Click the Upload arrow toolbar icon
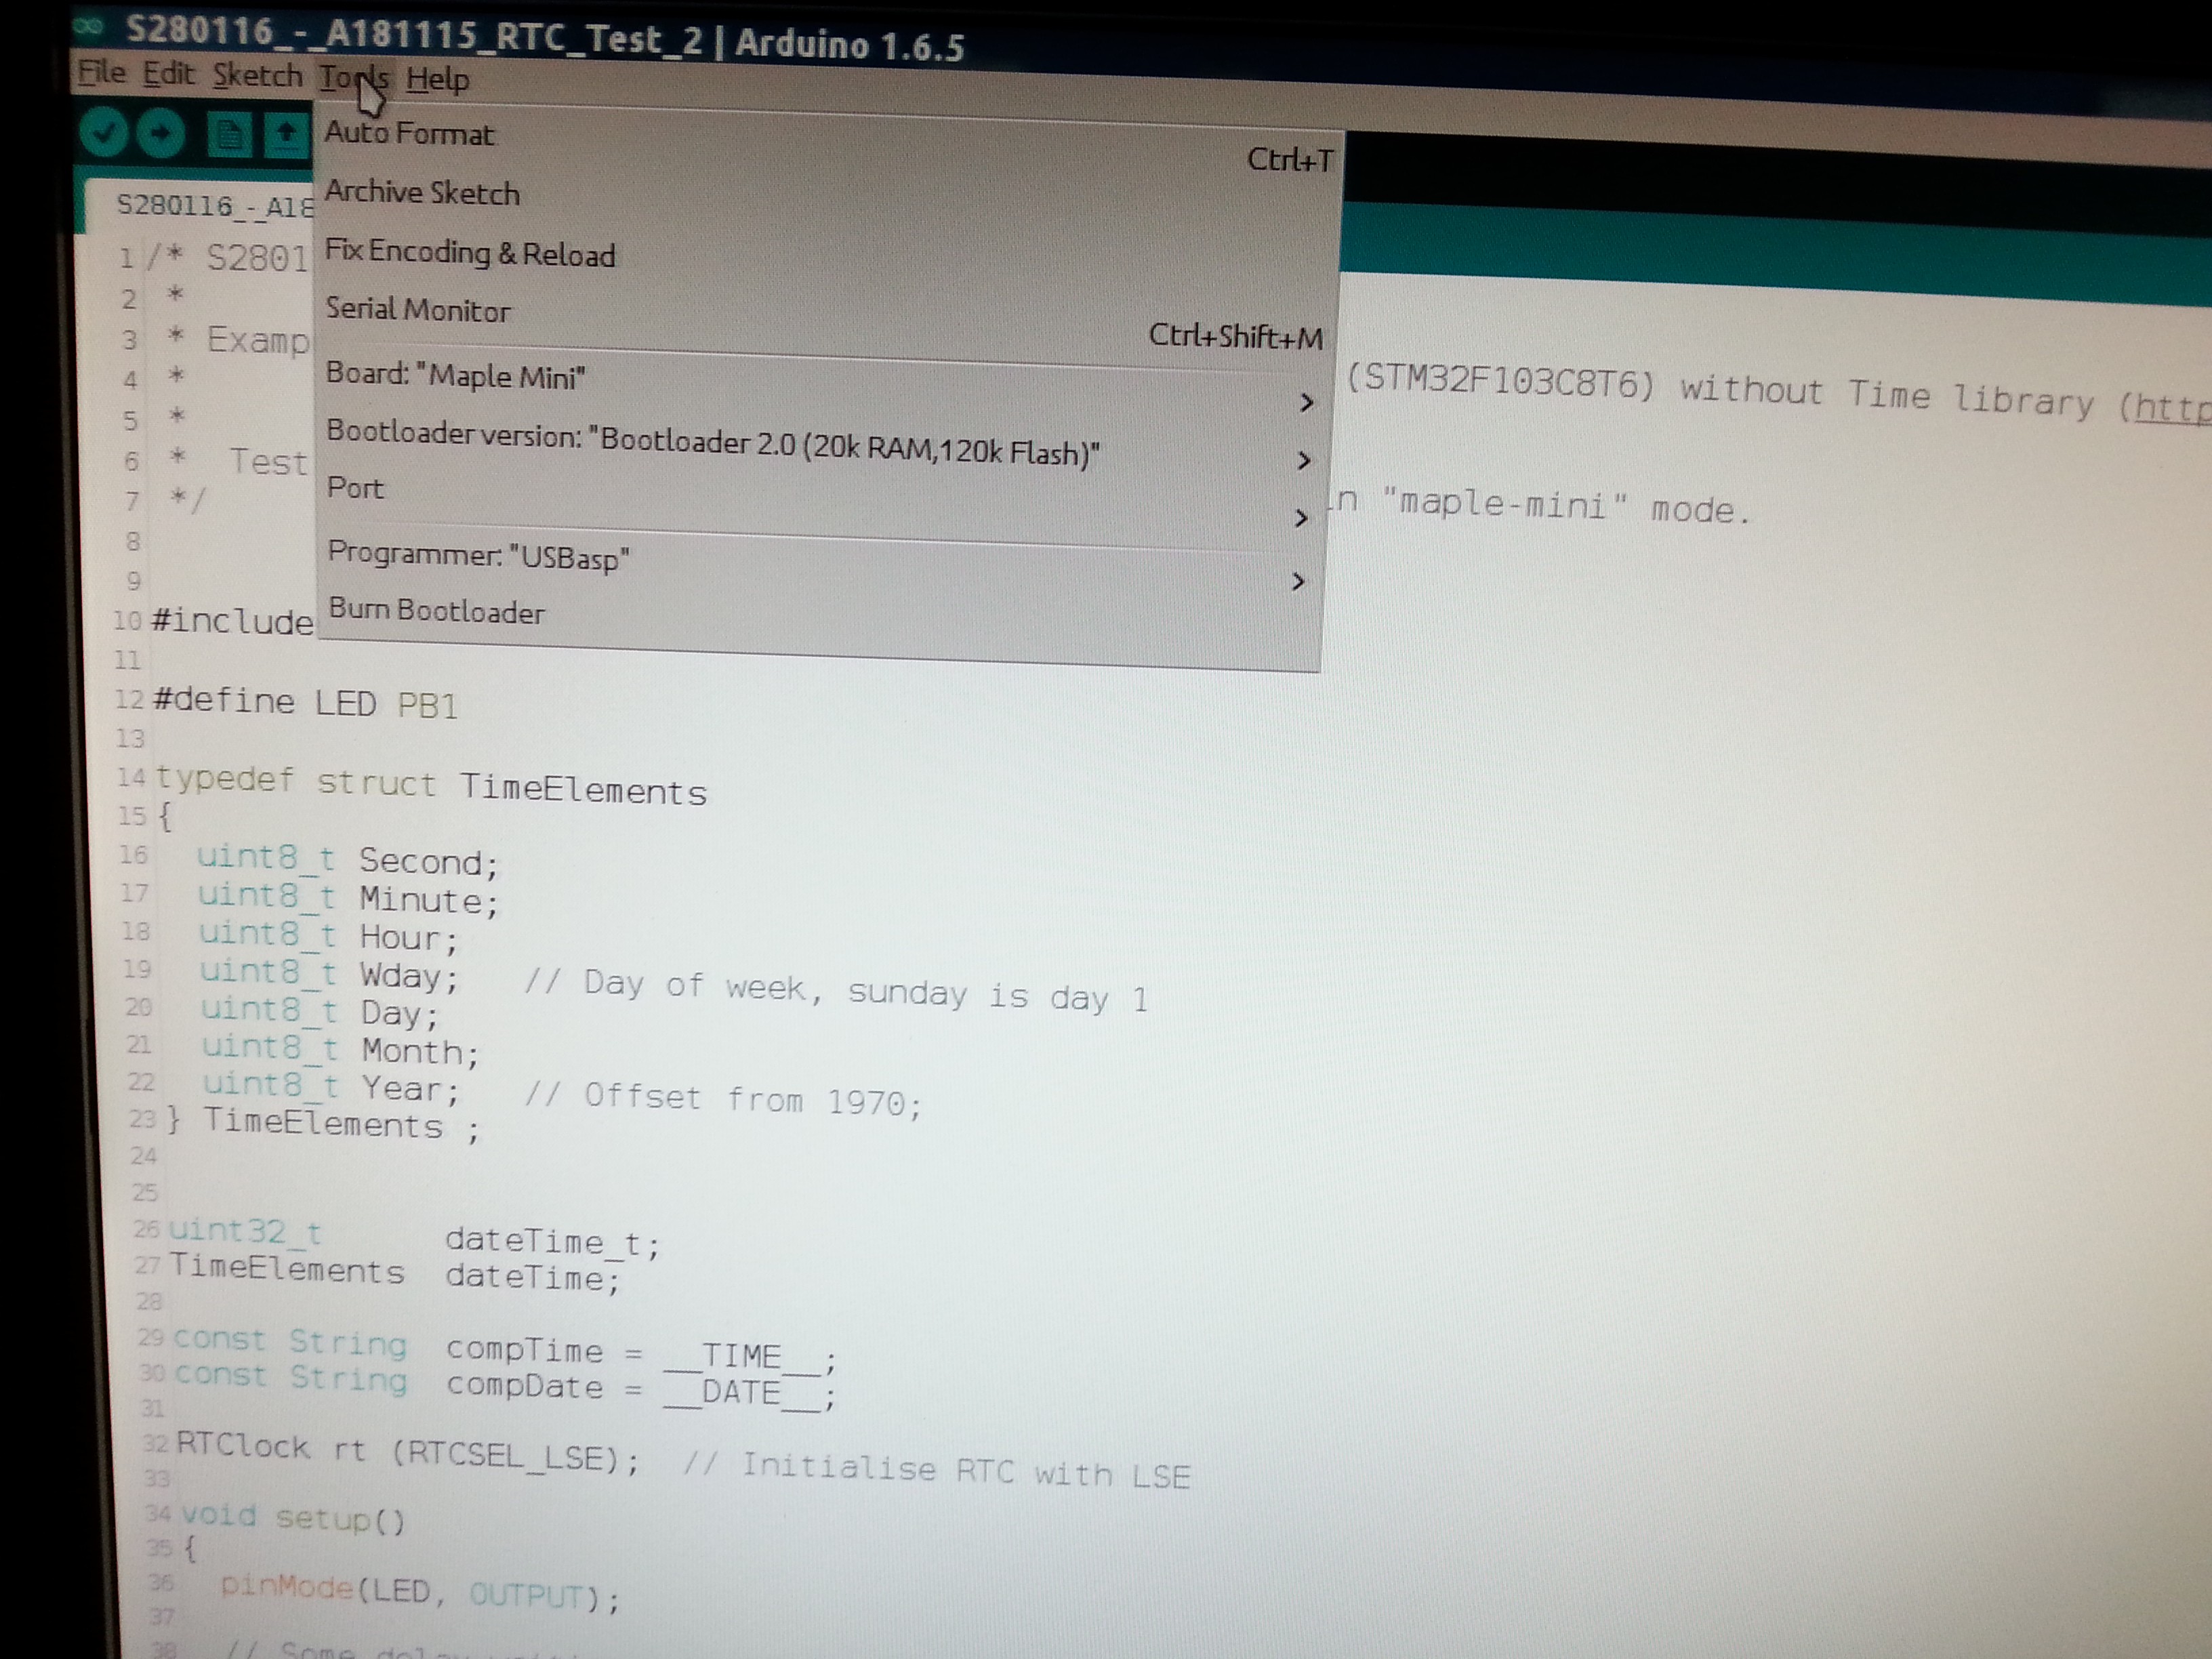This screenshot has height=1659, width=2212. (x=161, y=133)
